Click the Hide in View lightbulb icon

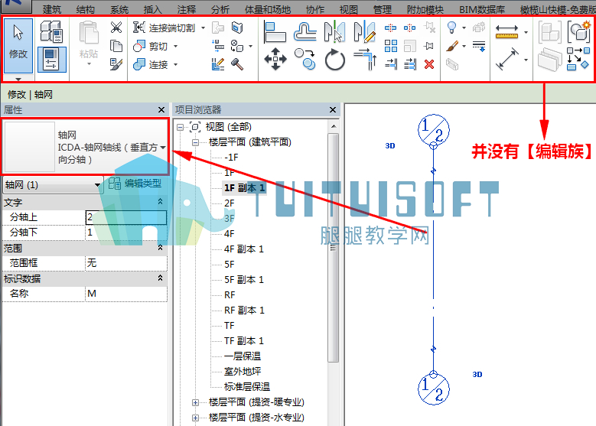[451, 28]
